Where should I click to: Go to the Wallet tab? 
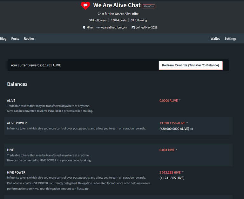tap(215, 38)
